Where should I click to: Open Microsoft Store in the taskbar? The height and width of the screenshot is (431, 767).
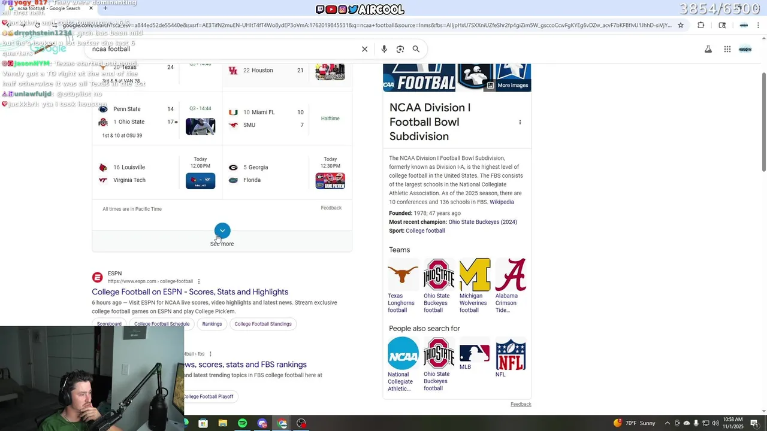point(203,423)
